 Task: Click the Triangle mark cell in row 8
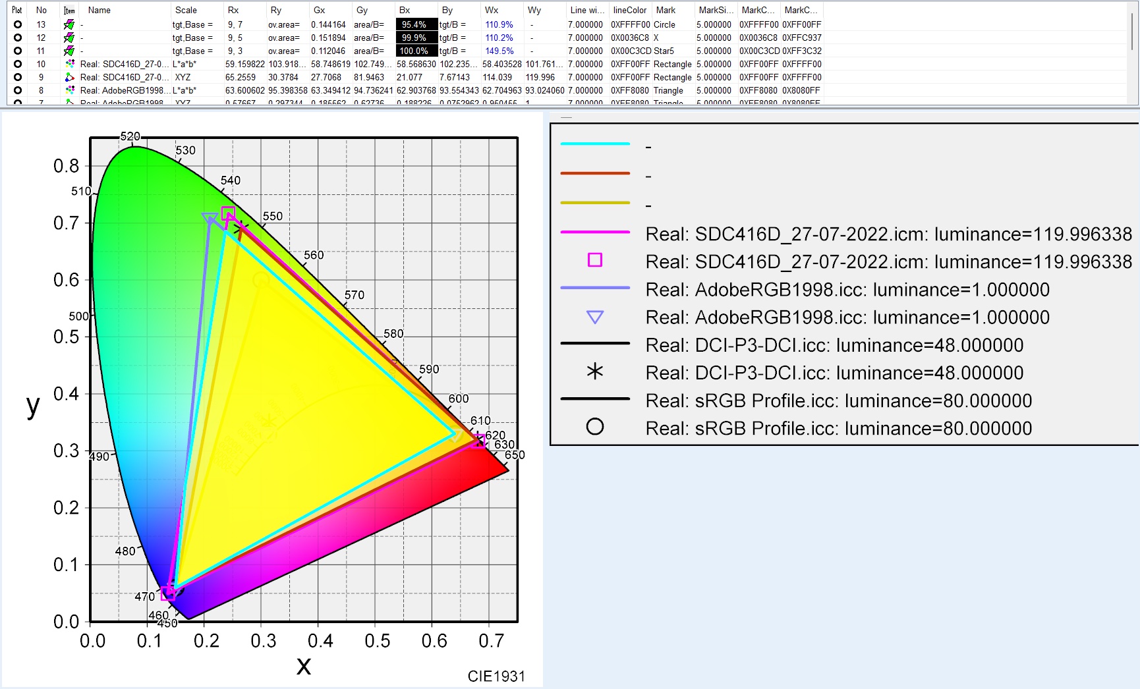point(668,90)
